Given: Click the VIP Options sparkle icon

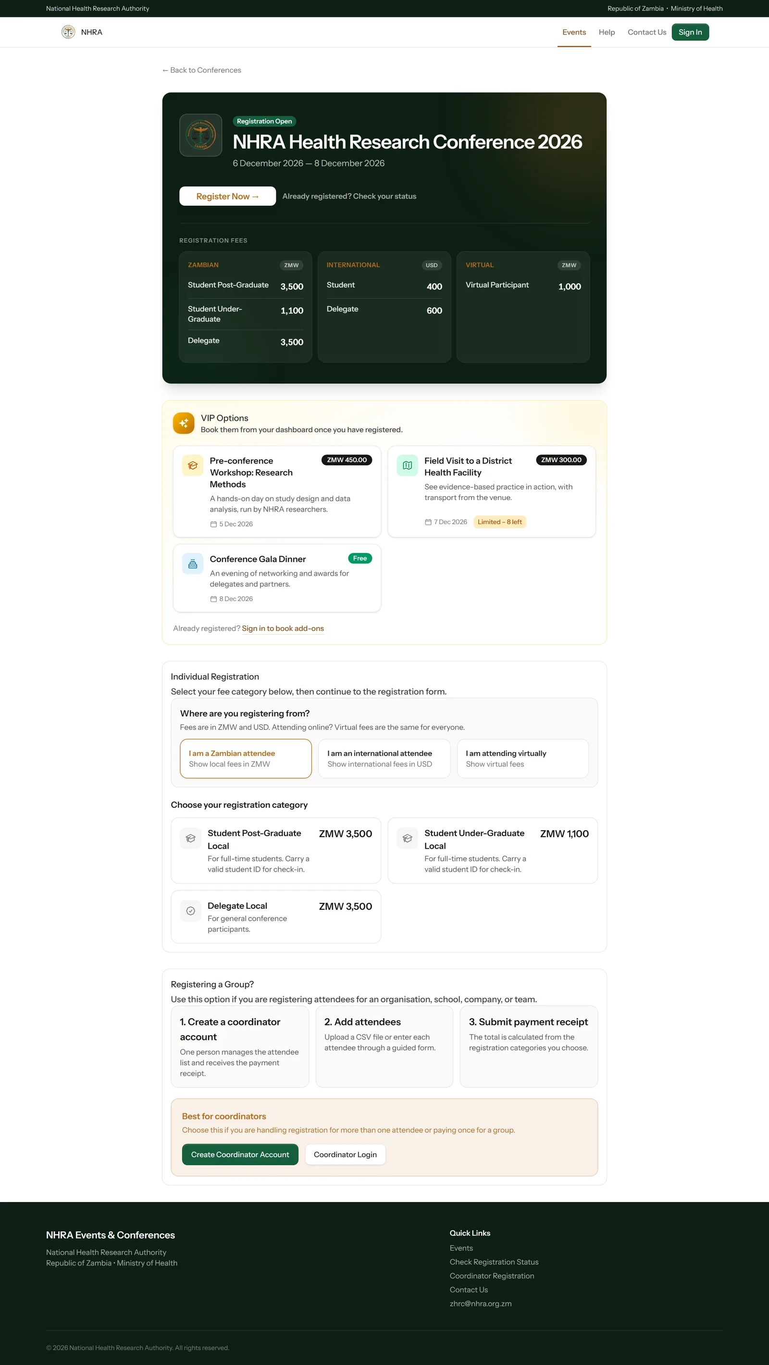Looking at the screenshot, I should click(x=184, y=424).
